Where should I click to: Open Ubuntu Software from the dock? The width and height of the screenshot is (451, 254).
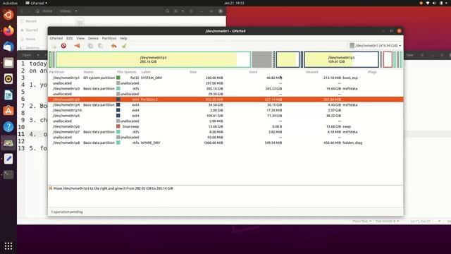[8, 111]
